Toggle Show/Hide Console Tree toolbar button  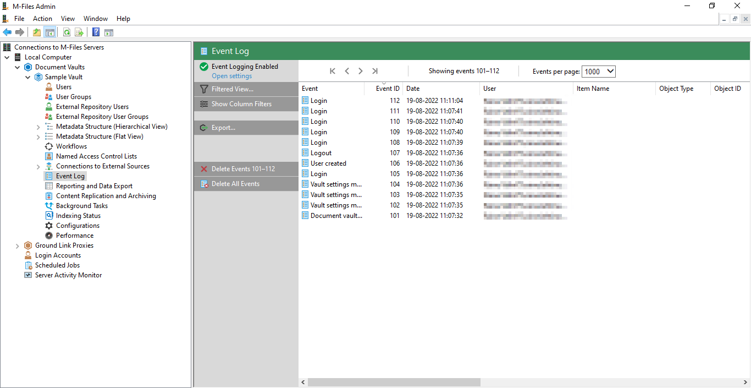[x=50, y=32]
